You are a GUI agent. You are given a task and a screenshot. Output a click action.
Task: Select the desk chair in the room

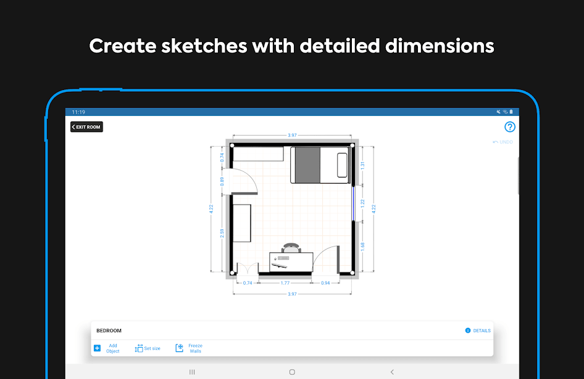pyautogui.click(x=291, y=248)
